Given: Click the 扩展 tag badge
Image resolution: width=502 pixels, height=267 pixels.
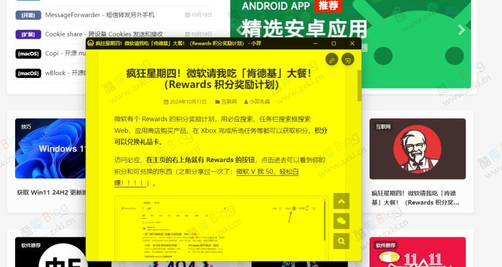Looking at the screenshot, I should 28,34.
